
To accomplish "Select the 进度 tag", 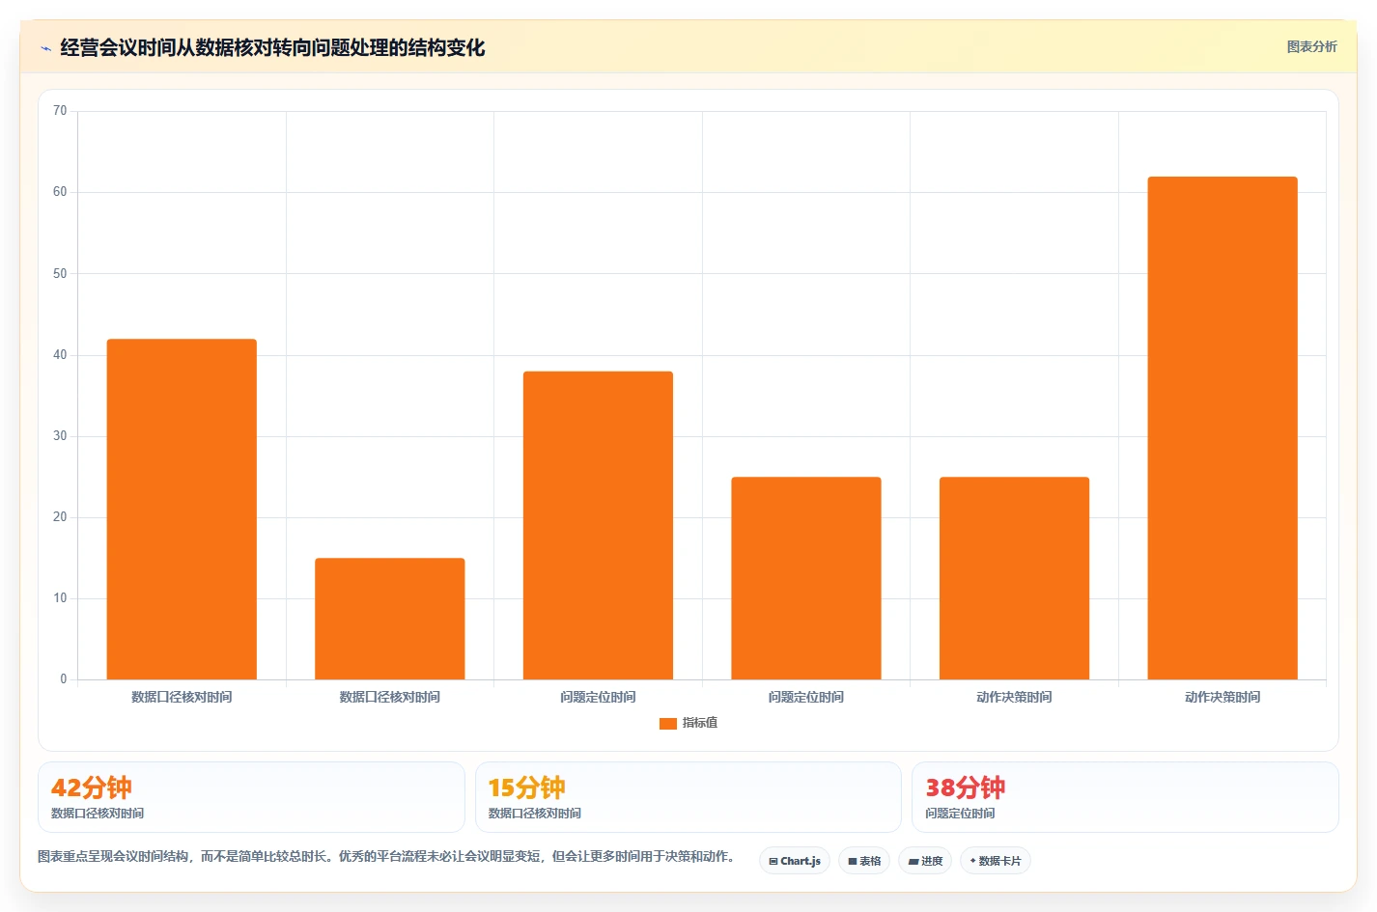I will [925, 861].
